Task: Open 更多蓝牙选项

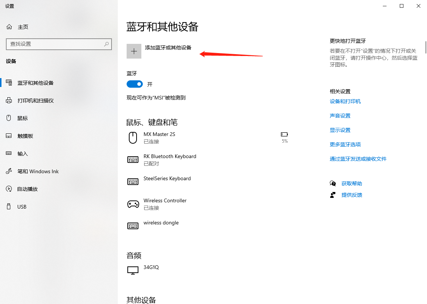Action: click(345, 144)
